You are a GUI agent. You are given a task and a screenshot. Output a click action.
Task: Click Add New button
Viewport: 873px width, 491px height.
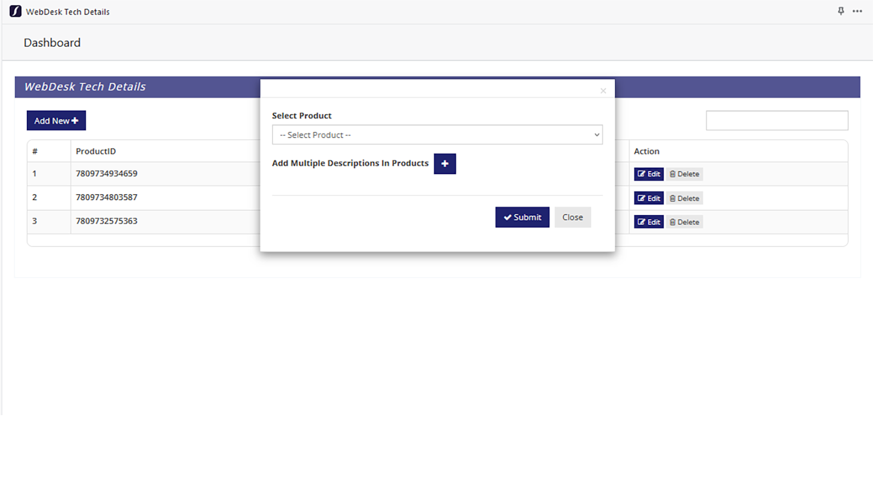tap(56, 121)
